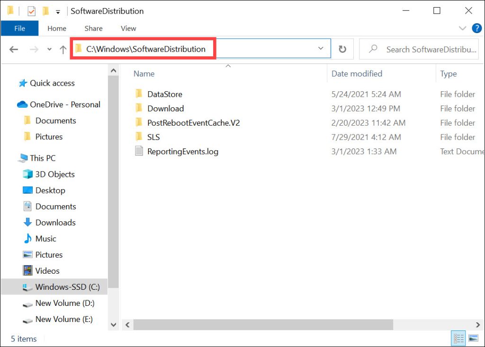Click the ReportingEvents.log file name
This screenshot has width=485, height=347.
pos(183,152)
